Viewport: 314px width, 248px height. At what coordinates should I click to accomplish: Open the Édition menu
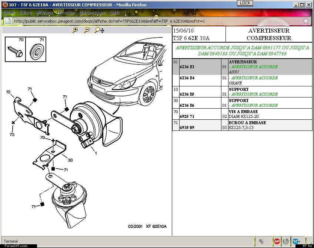click(x=26, y=13)
